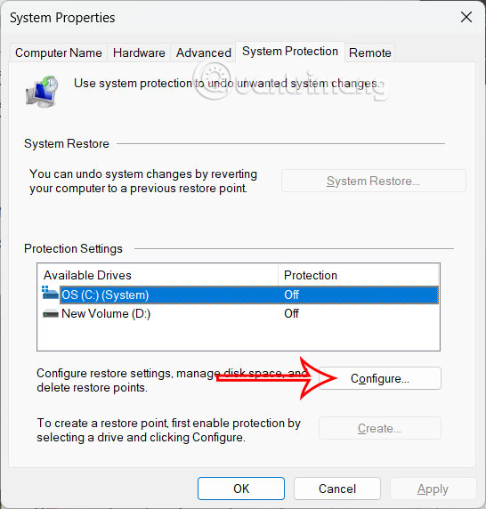This screenshot has width=486, height=509.
Task: Click the Create... restore point button
Action: pyautogui.click(x=380, y=429)
